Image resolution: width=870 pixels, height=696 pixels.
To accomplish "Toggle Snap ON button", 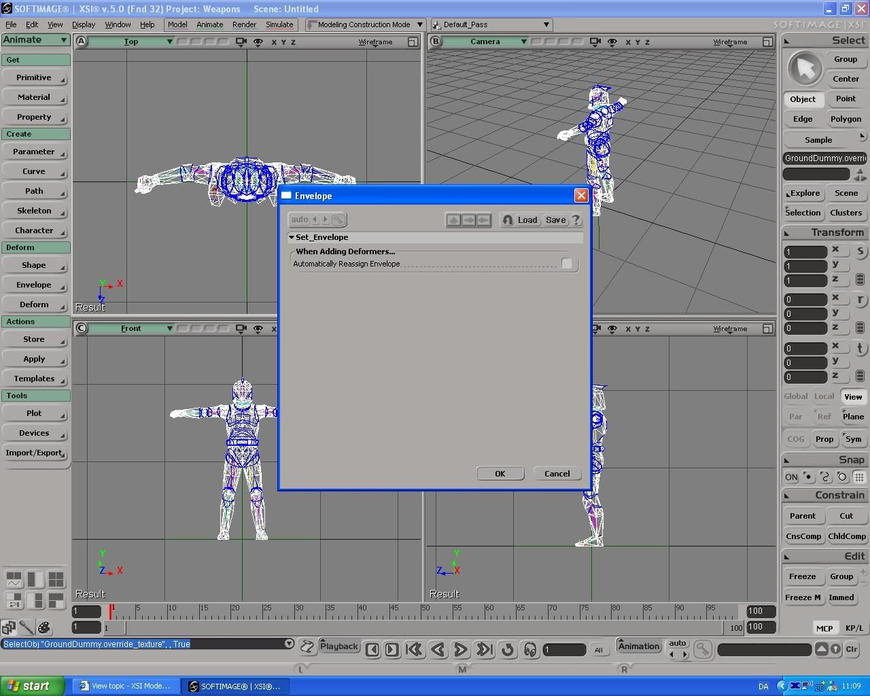I will (791, 477).
